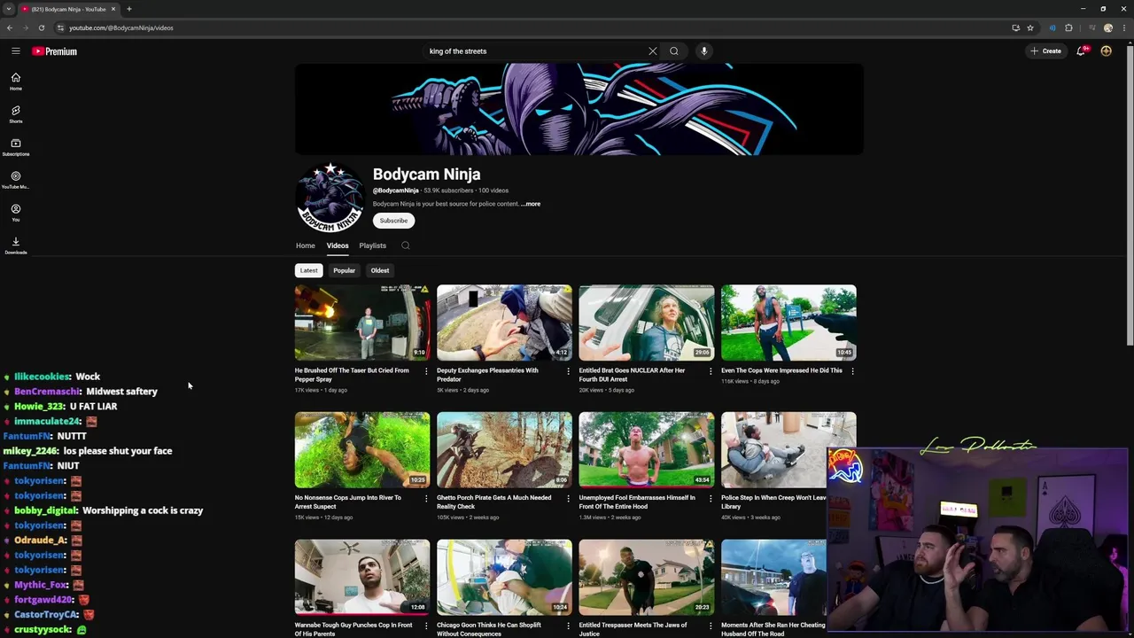
Task: Open options for 'Deputy Exchanges Pleasantries' video
Action: [x=569, y=371]
